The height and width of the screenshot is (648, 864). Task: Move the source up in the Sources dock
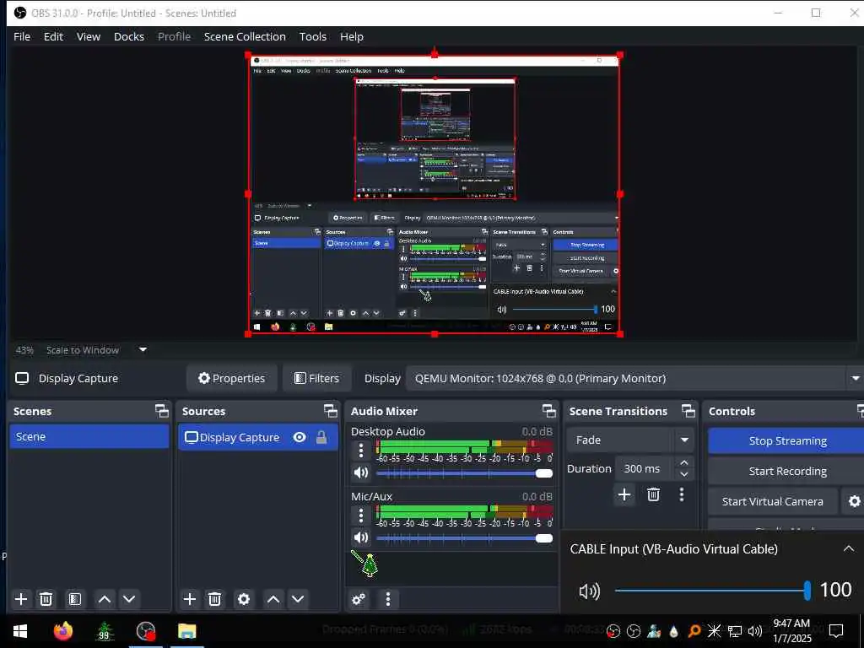click(273, 599)
